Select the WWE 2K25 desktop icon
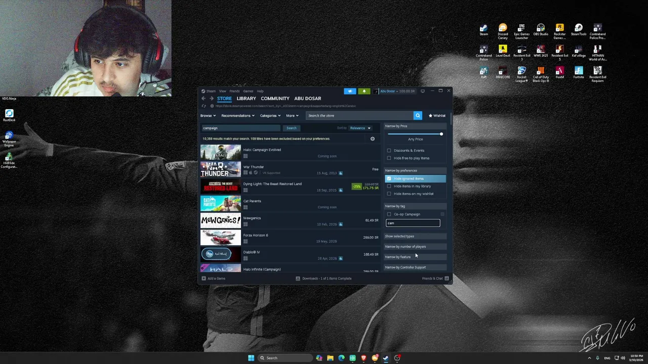This screenshot has width=648, height=364. click(x=541, y=51)
